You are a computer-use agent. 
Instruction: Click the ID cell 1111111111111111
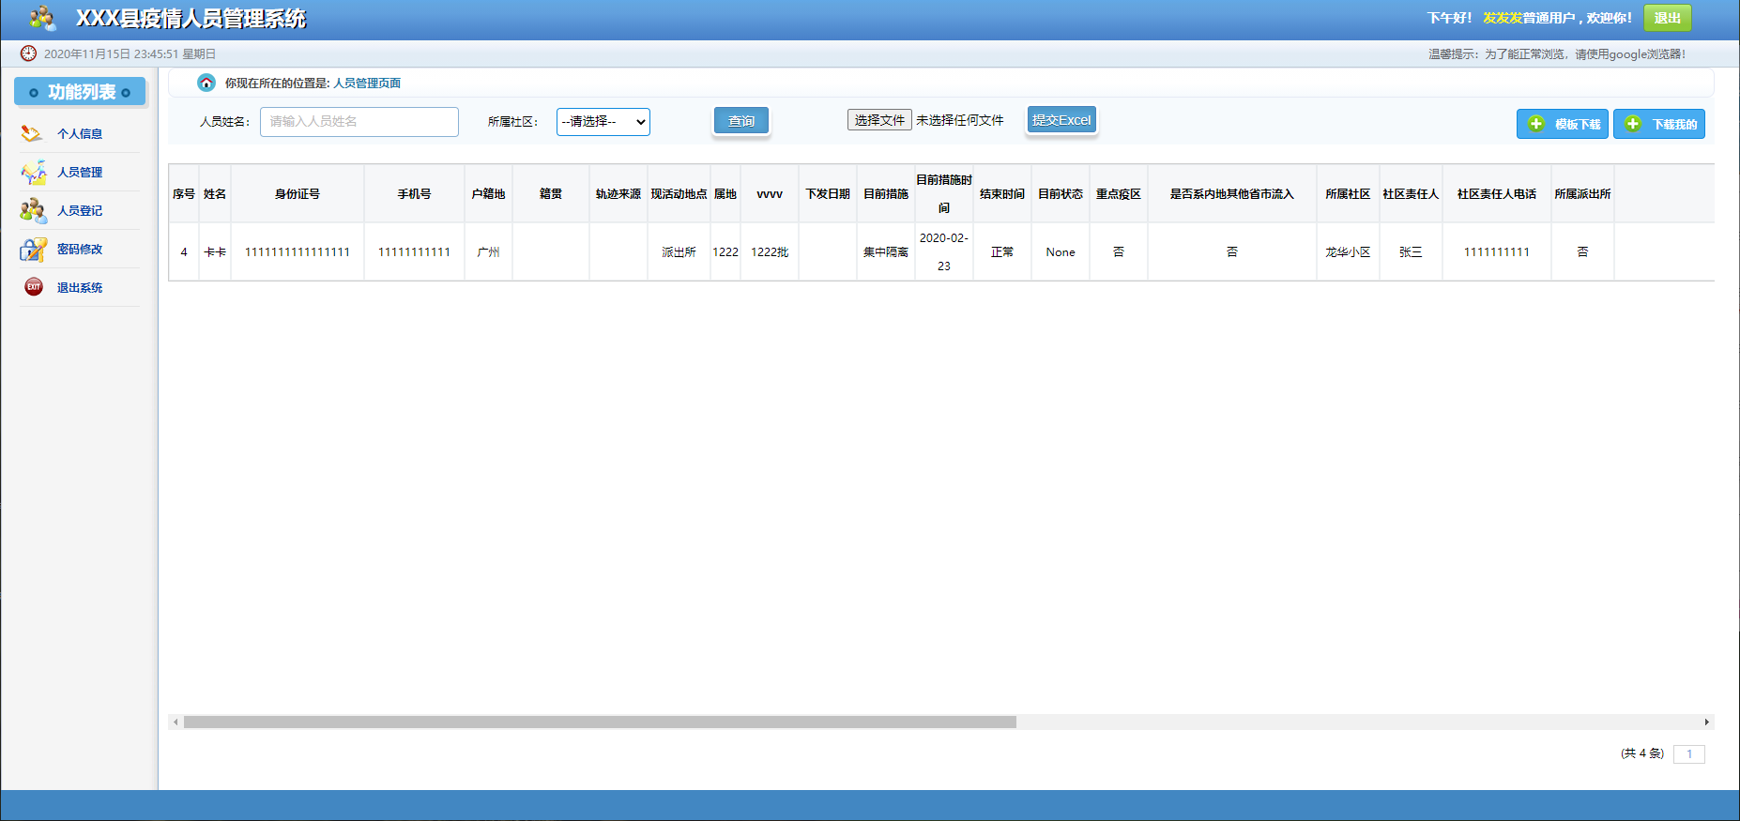pos(298,252)
